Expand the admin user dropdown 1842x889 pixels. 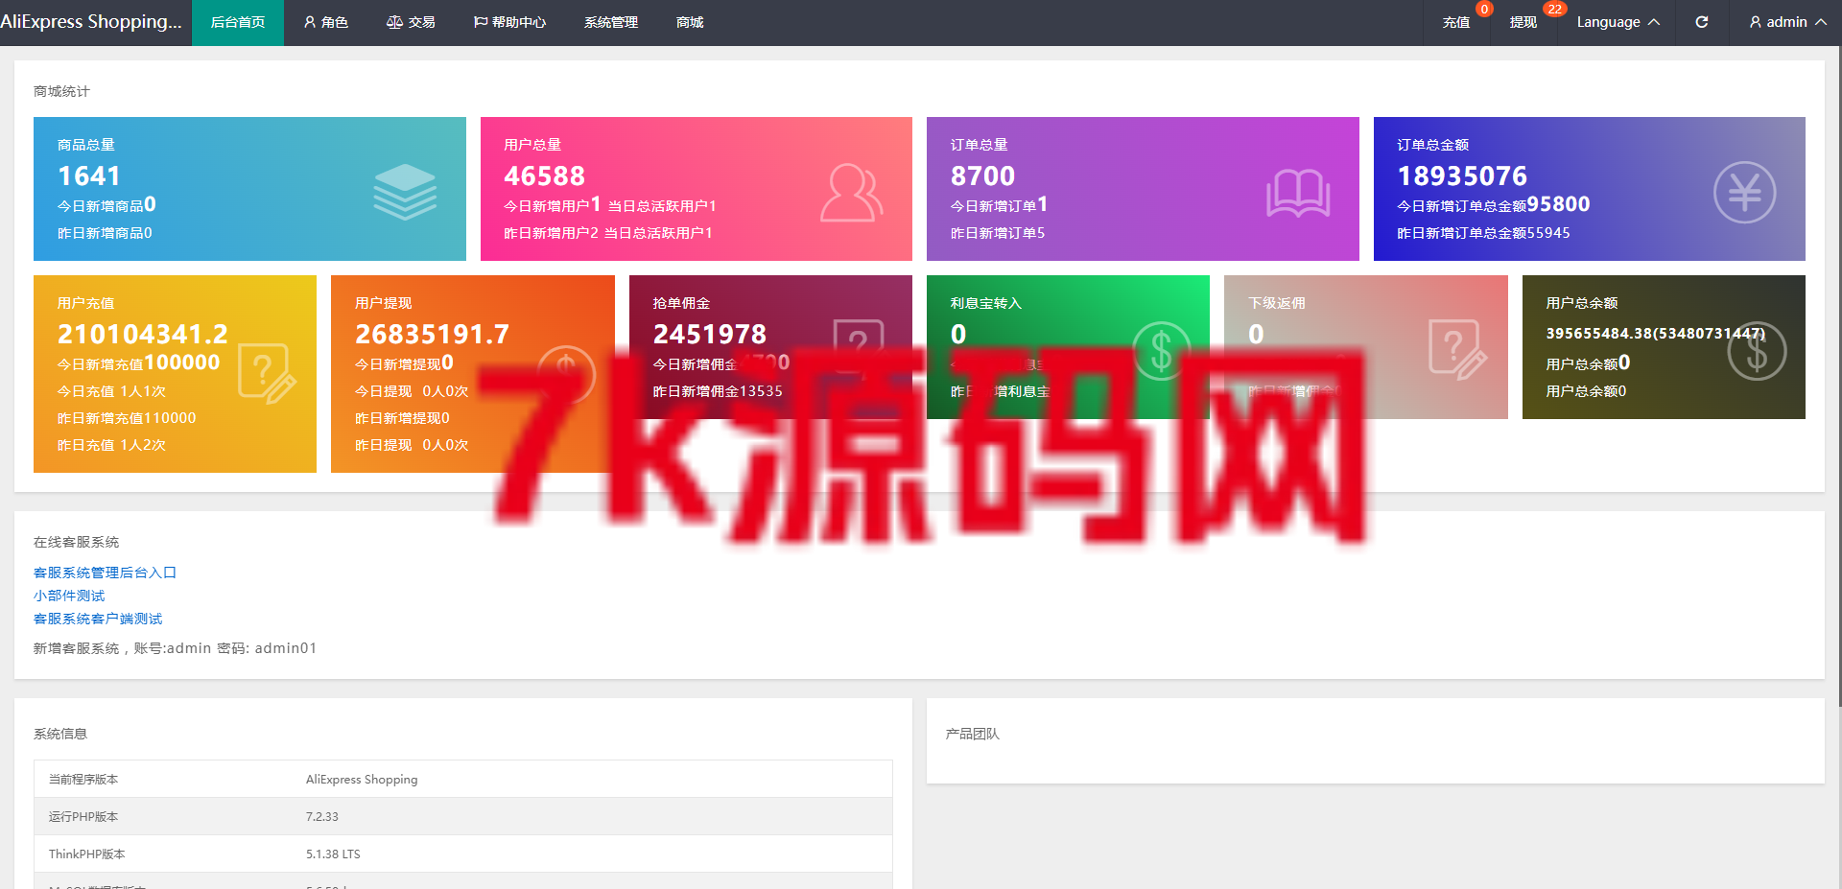[1786, 22]
